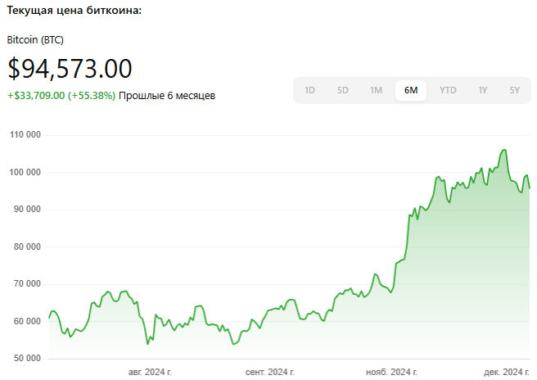Click the 110 000 axis label

click(x=25, y=134)
